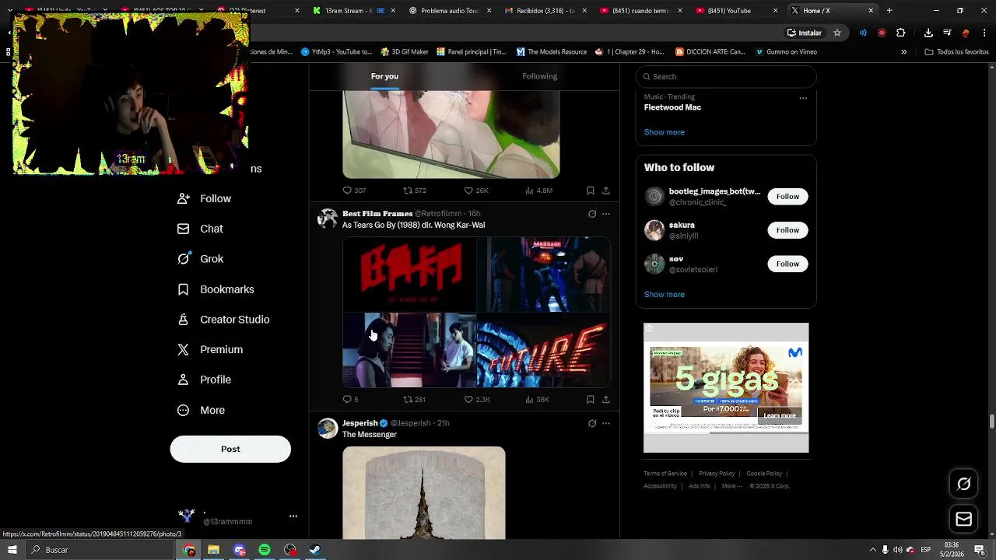Open the floating Grok button
996x560 pixels.
pyautogui.click(x=963, y=484)
